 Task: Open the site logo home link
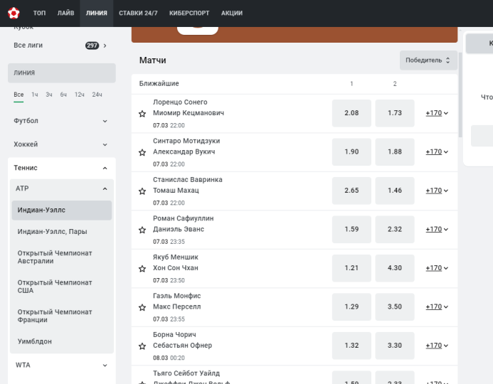pos(14,13)
